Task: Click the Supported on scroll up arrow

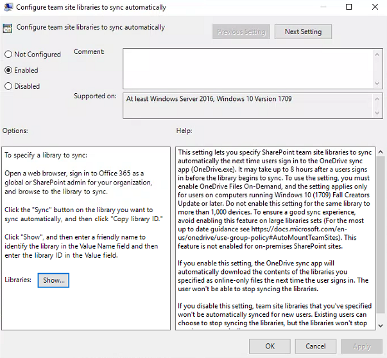Action: [x=377, y=99]
